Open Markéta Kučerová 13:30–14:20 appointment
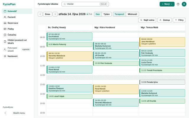Screen dimensions: 189x118 click(x=162, y=93)
